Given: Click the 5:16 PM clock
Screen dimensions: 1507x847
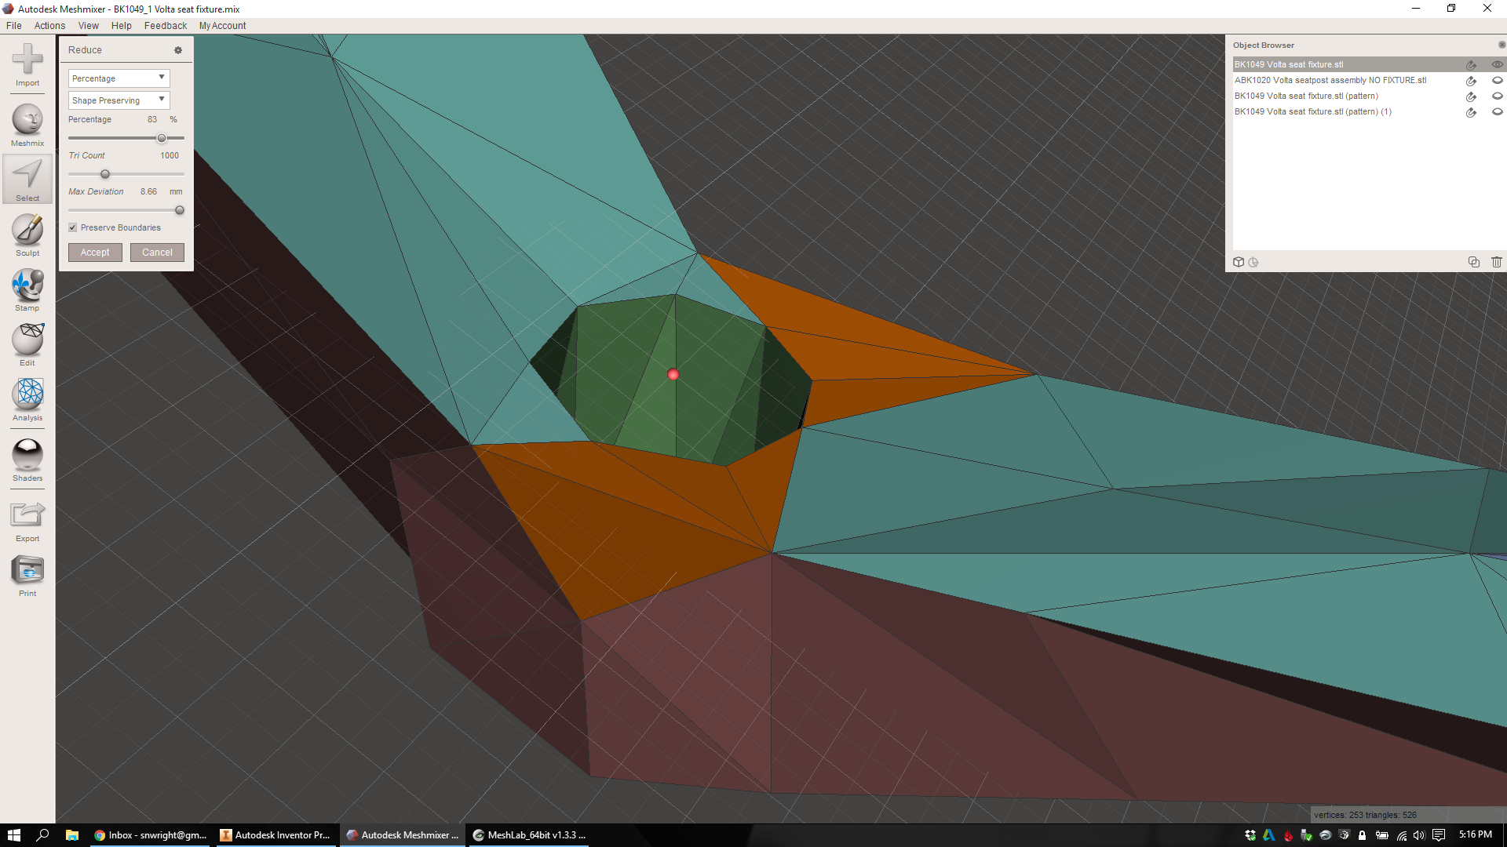Looking at the screenshot, I should [1476, 835].
